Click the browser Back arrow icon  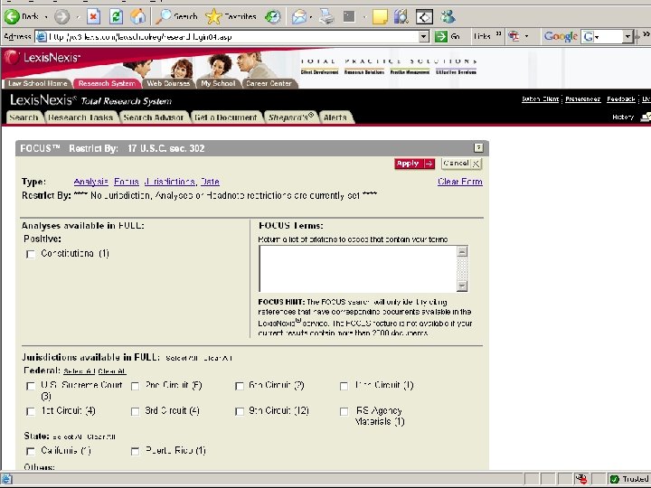tap(12, 16)
